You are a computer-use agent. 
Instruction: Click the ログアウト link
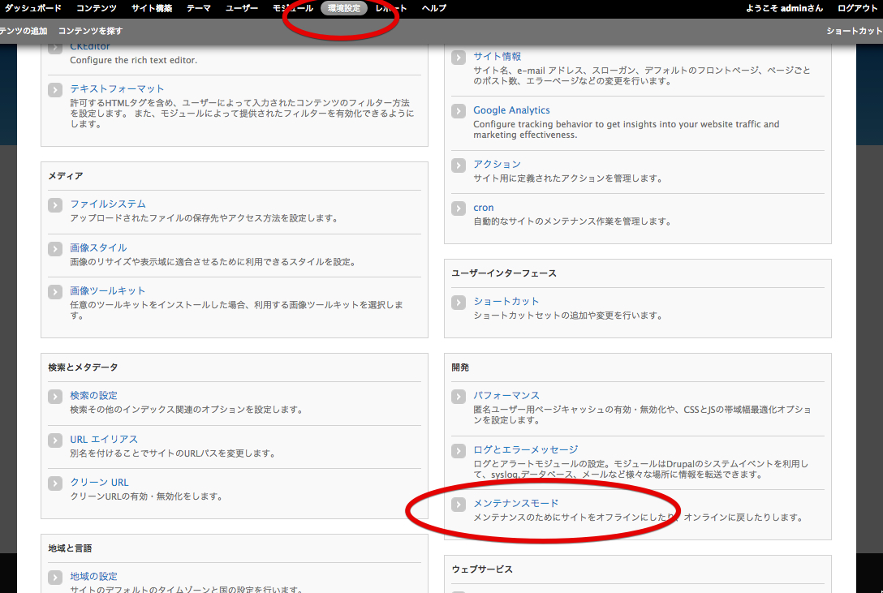[x=858, y=8]
